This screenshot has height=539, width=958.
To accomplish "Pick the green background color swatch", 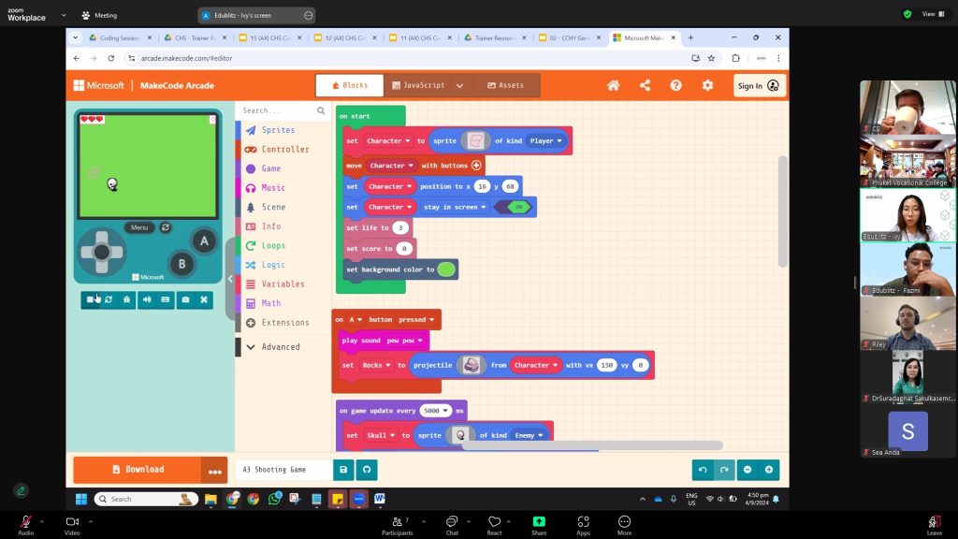I will pos(446,269).
